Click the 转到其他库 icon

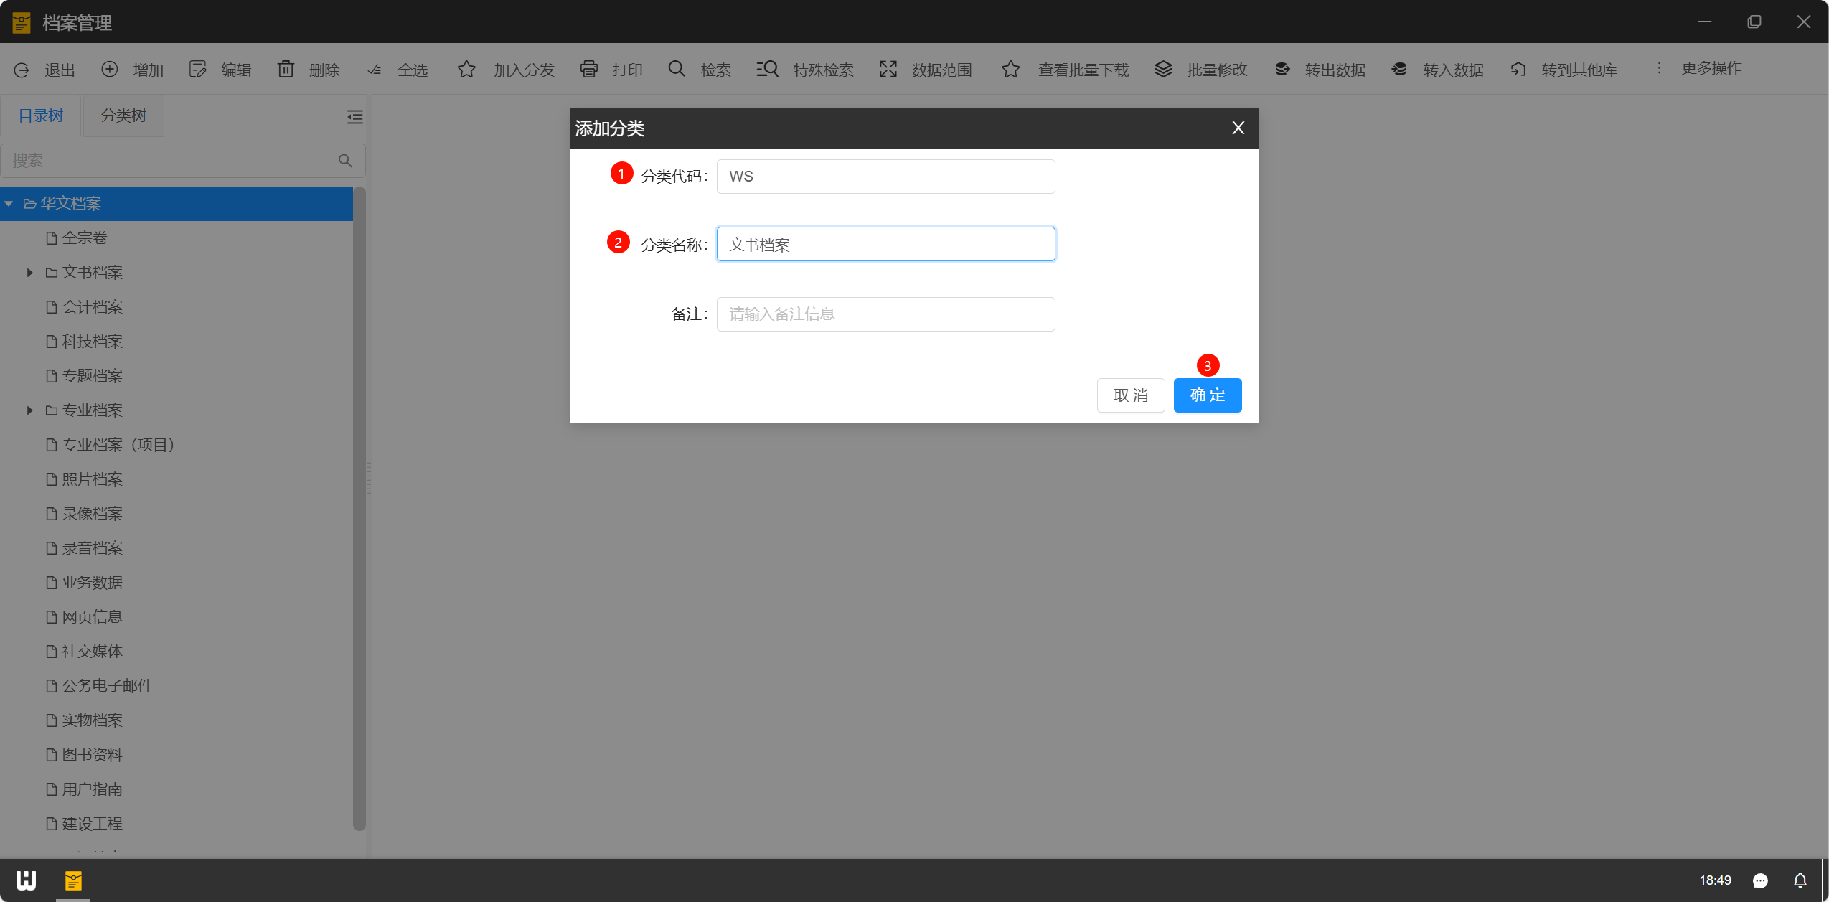1518,69
